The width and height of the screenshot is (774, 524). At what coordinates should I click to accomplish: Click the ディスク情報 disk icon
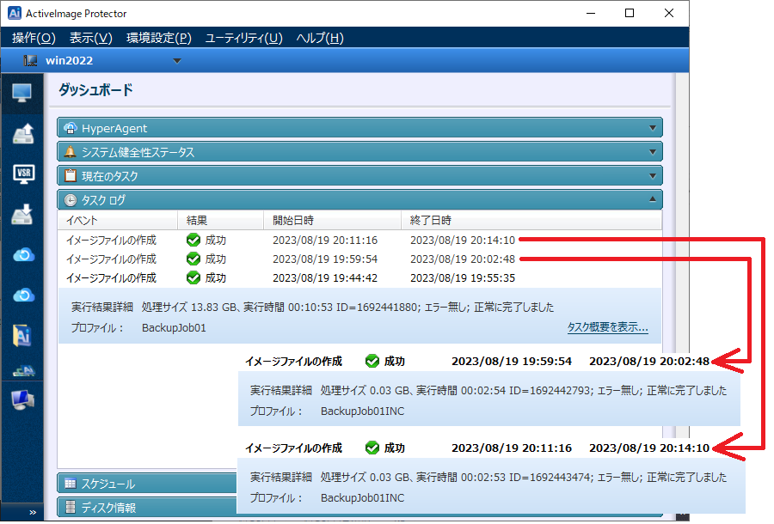(x=71, y=507)
